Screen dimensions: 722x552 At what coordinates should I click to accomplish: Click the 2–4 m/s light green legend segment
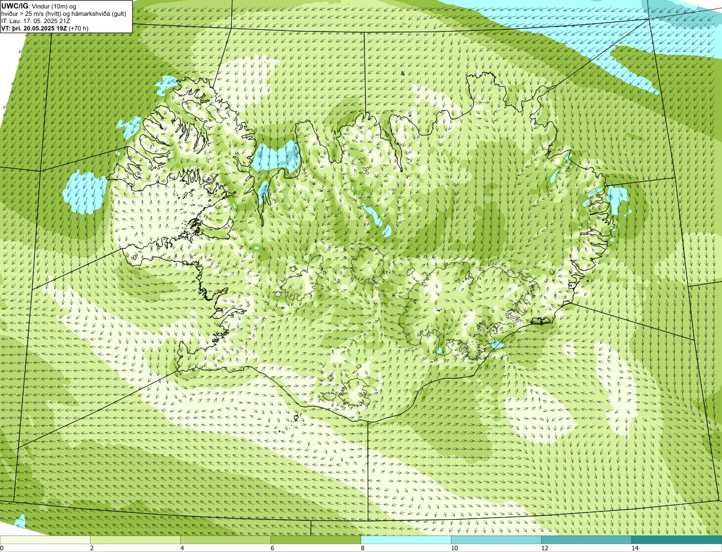click(x=135, y=540)
